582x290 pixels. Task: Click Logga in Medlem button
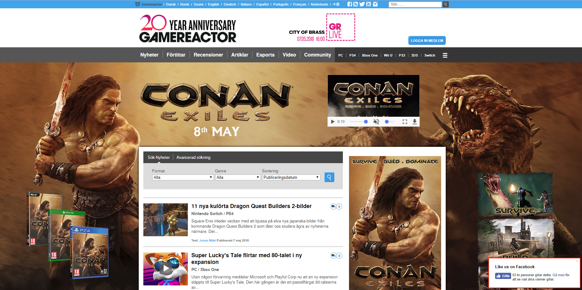click(x=427, y=41)
